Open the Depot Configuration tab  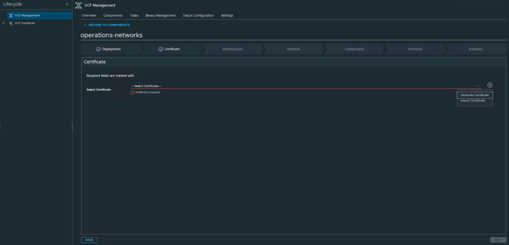tap(198, 15)
